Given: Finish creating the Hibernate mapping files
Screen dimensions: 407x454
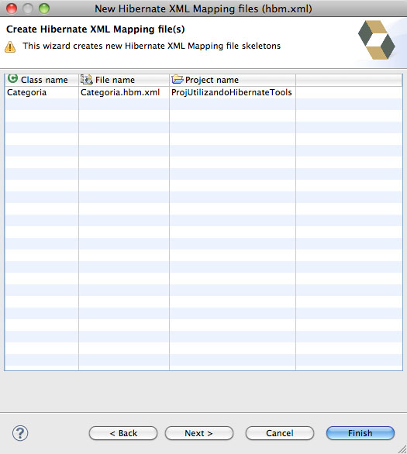Looking at the screenshot, I should (x=360, y=433).
